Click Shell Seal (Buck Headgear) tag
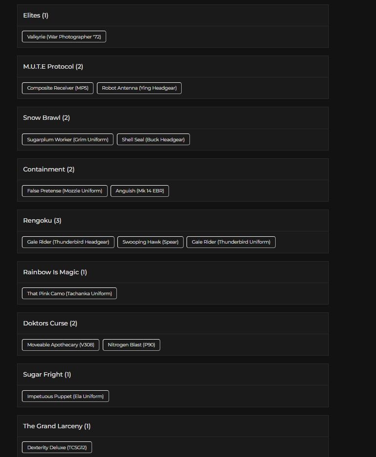The image size is (376, 457). pos(153,139)
